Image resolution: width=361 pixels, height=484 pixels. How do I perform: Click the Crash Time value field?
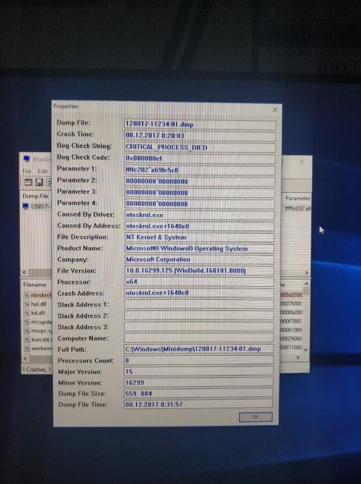[x=200, y=136]
